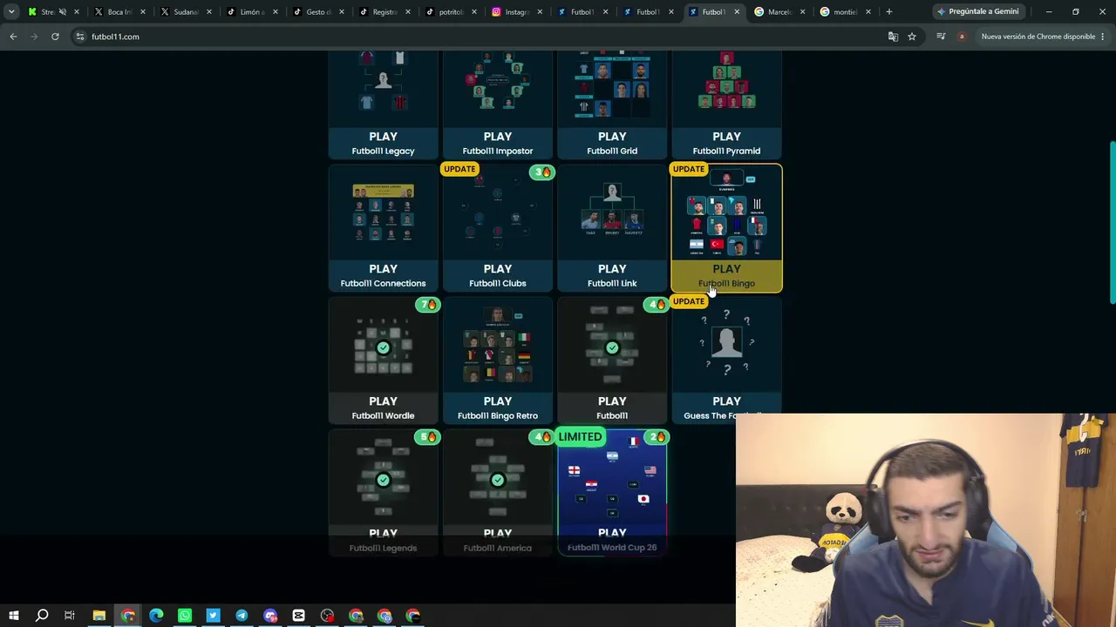Switch to the Marcelo Google tab
The image size is (1116, 627).
pos(778,12)
